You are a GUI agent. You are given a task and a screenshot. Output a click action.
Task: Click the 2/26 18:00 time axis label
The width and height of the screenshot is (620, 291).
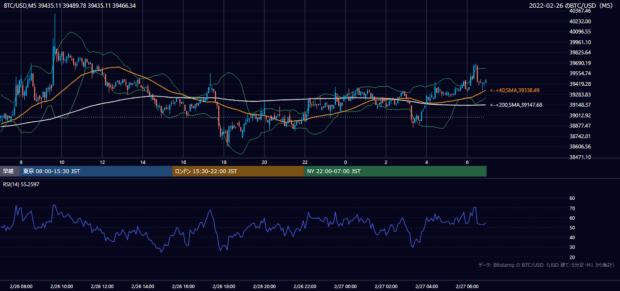pos(224,287)
